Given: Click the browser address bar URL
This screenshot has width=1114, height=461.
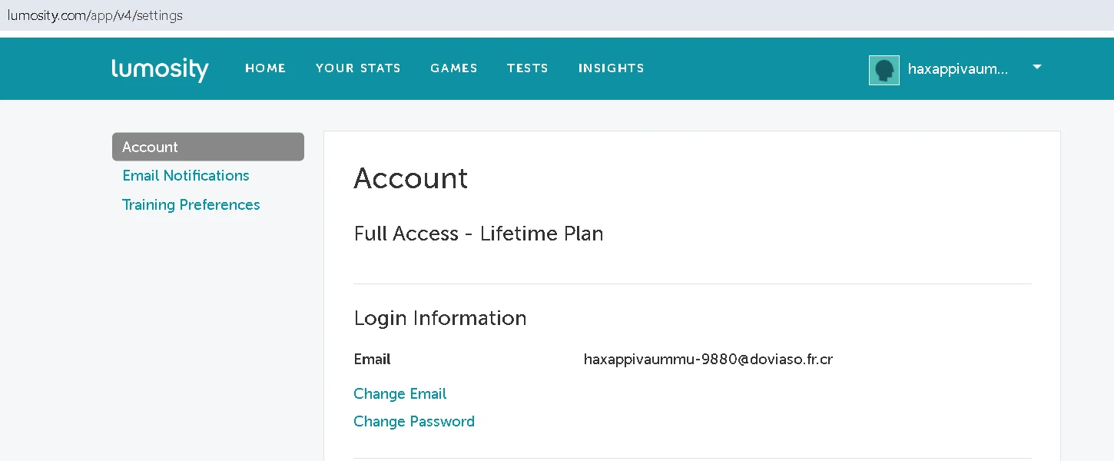Looking at the screenshot, I should 95,15.
